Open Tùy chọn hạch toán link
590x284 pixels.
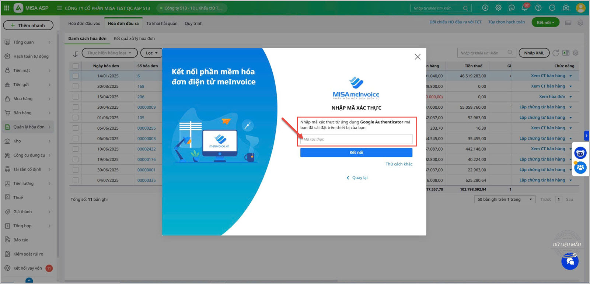[506, 22]
